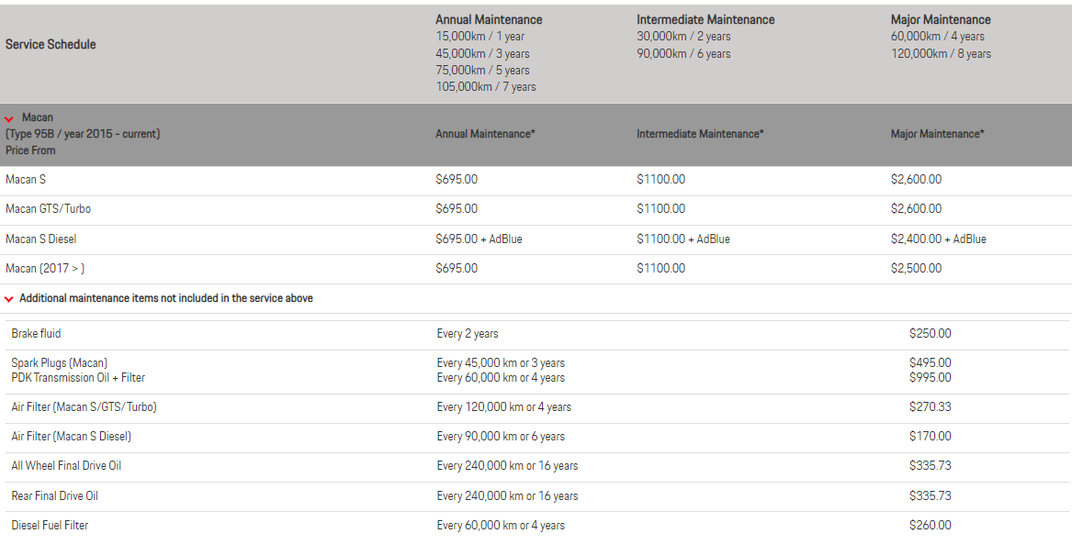Click the Service Schedule header cell
1072x556 pixels.
coord(51,44)
